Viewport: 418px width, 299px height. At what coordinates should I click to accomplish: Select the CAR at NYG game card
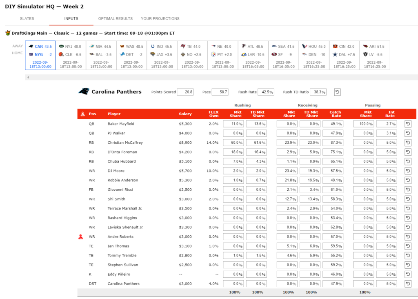click(40, 55)
